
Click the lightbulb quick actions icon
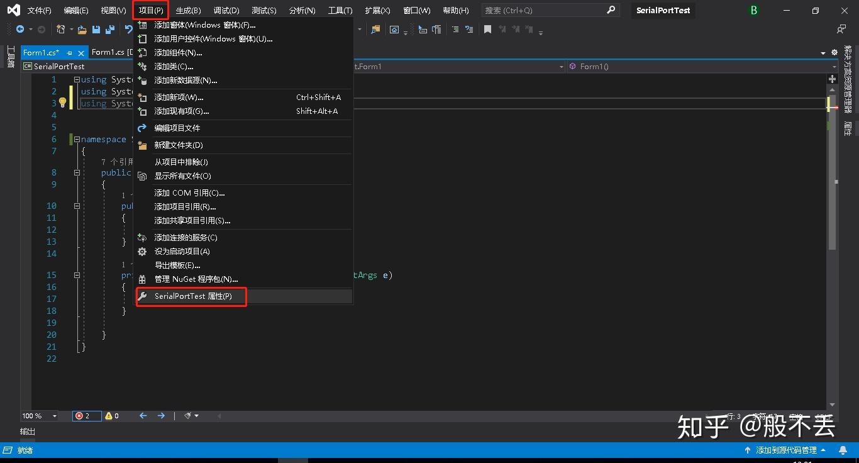click(x=63, y=103)
